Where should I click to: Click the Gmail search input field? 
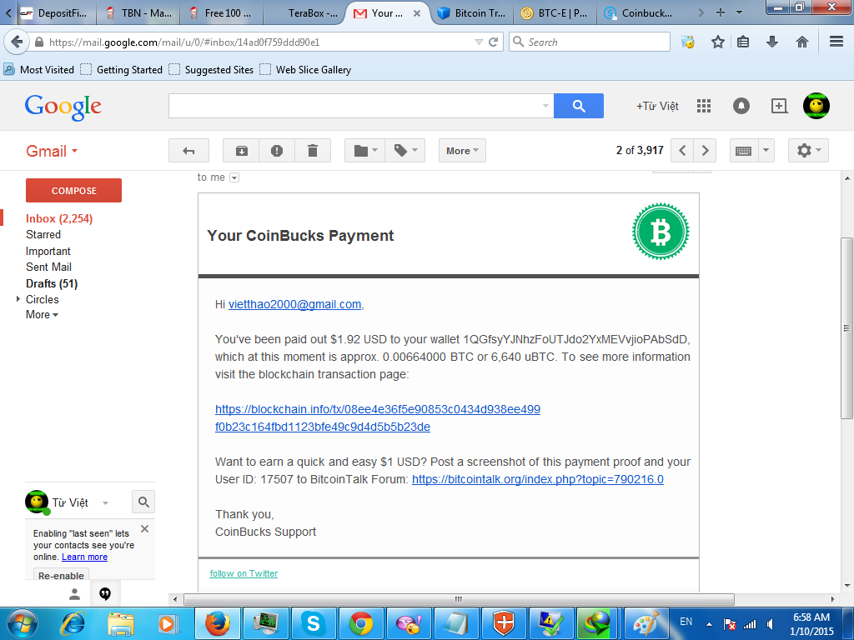[361, 106]
